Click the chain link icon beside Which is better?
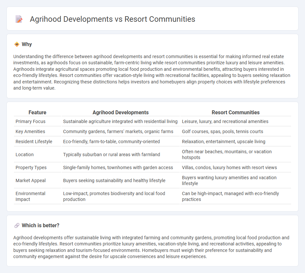Viewport: 305px width, 273px height. click(x=17, y=226)
